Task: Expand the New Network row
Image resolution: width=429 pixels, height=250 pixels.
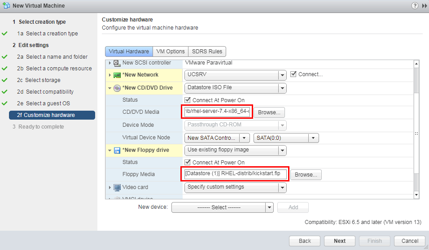Action: [109, 75]
